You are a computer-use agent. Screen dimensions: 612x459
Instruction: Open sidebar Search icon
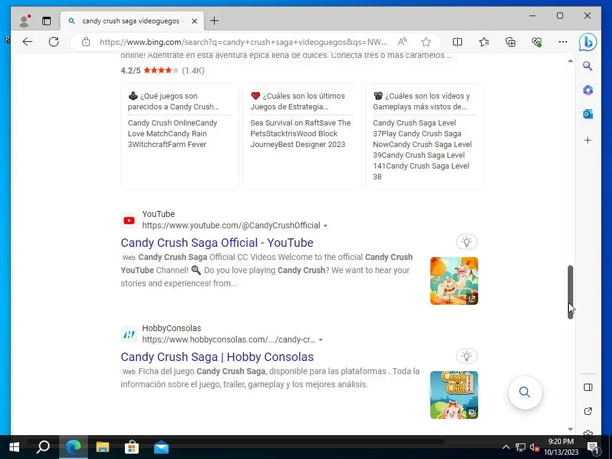click(588, 66)
